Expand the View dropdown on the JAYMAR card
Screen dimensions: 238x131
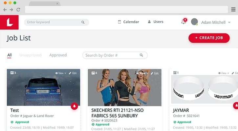pyautogui.click(x=224, y=73)
